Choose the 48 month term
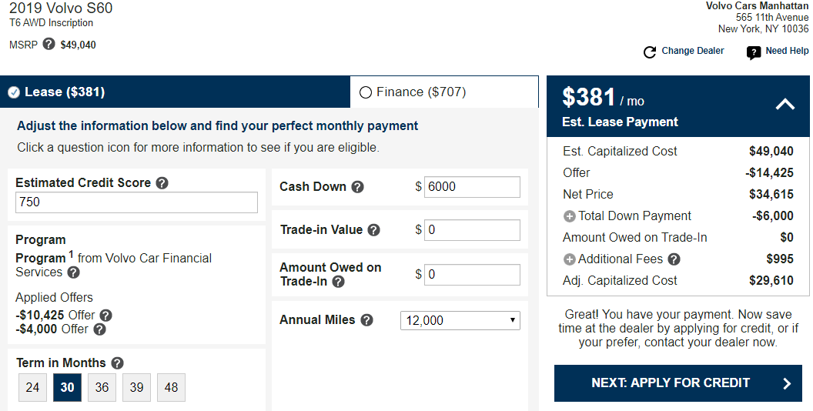 pos(171,387)
